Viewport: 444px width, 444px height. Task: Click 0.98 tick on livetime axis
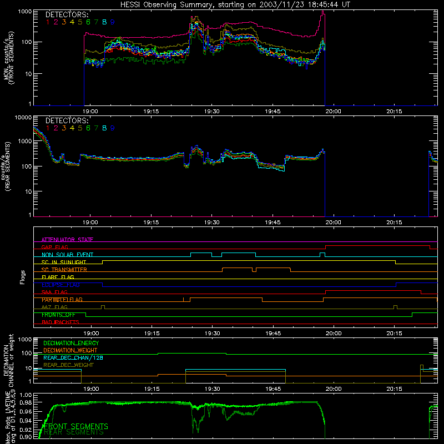26,402
